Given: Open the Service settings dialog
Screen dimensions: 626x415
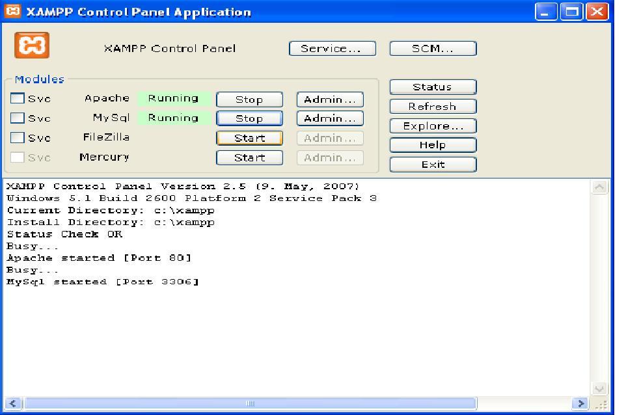Looking at the screenshot, I should 332,48.
